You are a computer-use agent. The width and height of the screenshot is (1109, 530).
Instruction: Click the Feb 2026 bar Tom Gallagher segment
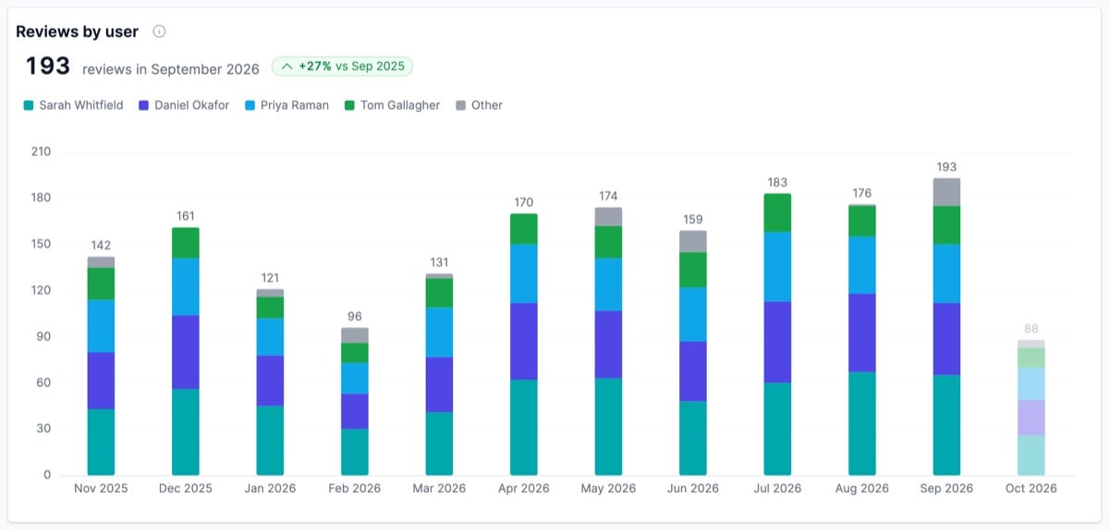click(x=355, y=353)
